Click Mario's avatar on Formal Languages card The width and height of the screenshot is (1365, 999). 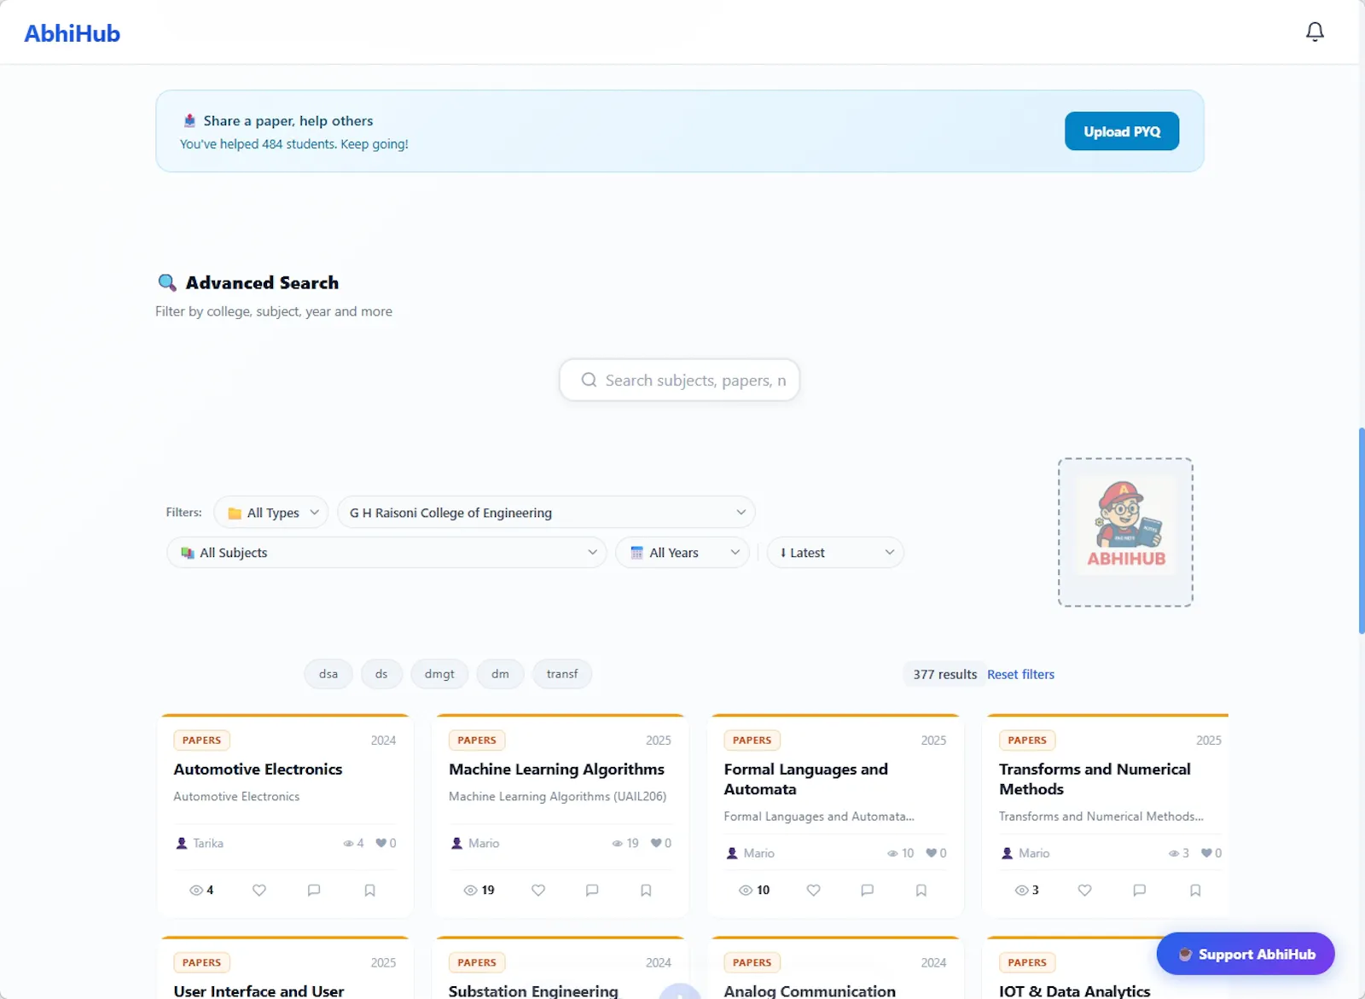point(732,853)
